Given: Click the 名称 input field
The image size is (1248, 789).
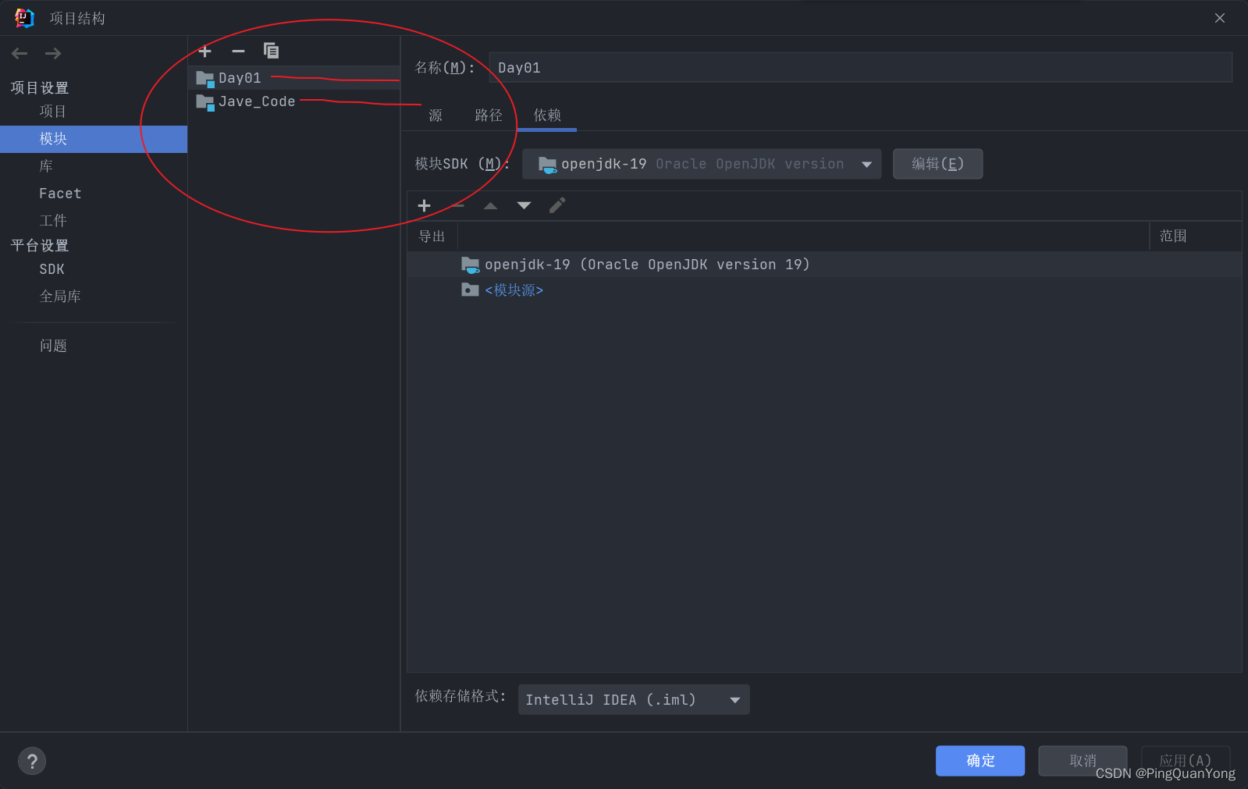Looking at the screenshot, I should click(861, 68).
